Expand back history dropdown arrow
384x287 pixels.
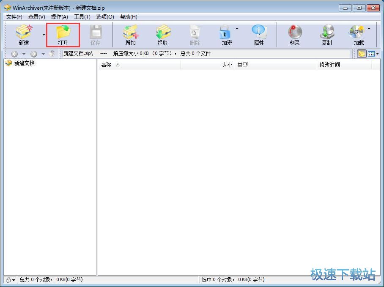coord(24,54)
